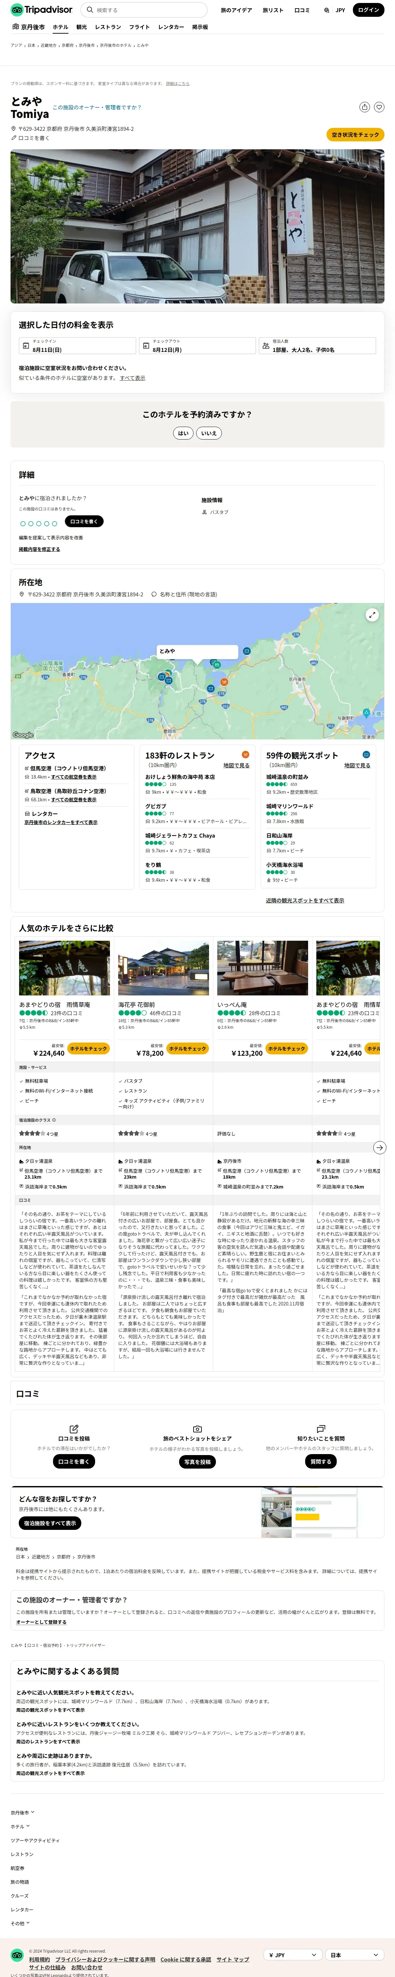Answer いいえ to already booked question
This screenshot has width=395, height=1977.
pos(209,433)
